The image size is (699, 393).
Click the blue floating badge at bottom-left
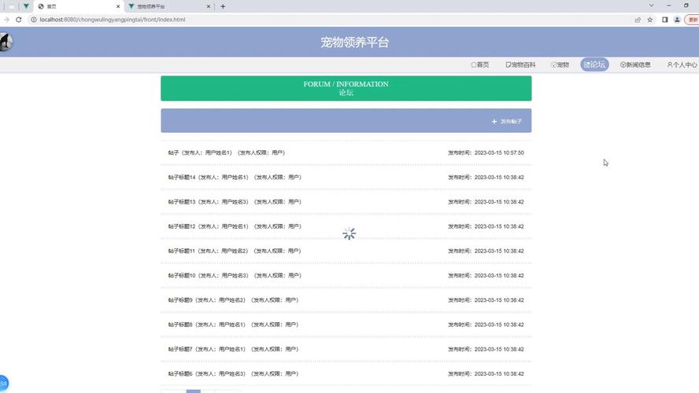(3, 384)
